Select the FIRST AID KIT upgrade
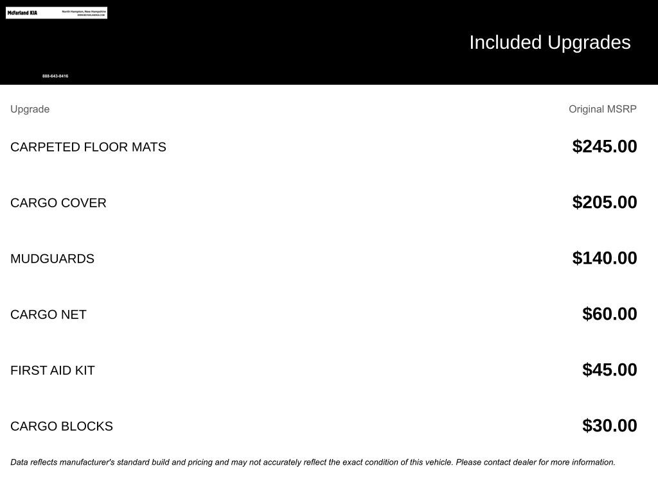Viewport: 658px width, 493px height. coord(53,370)
